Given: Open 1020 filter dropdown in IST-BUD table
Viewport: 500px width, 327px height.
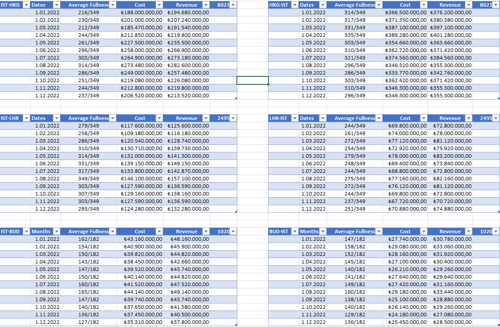Looking at the screenshot, I should pyautogui.click(x=234, y=231).
